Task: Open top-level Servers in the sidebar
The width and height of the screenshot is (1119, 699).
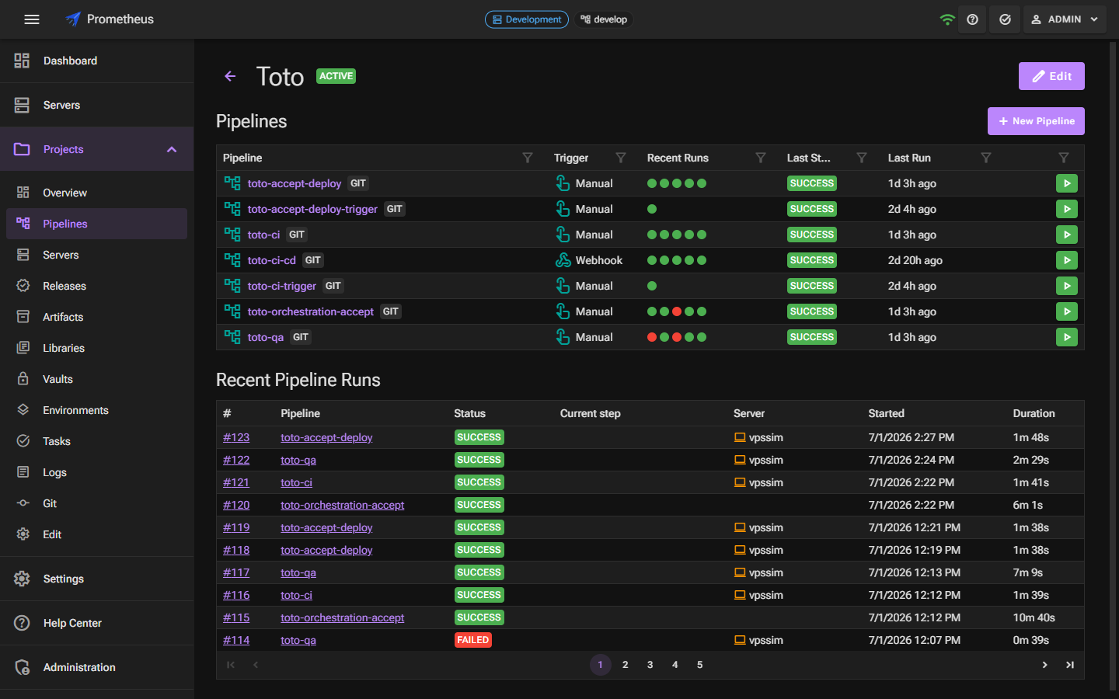Action: pos(96,105)
